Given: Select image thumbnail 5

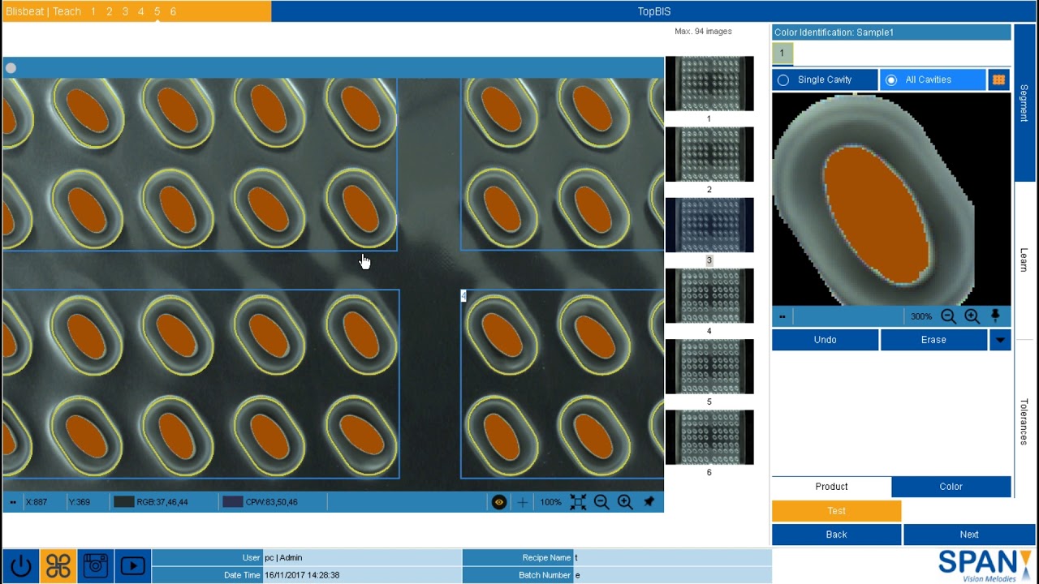Looking at the screenshot, I should click(x=709, y=367).
